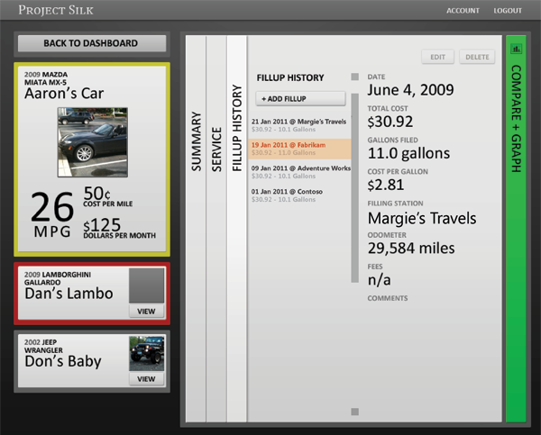Go back to dashboard
This screenshot has width=541, height=435.
(x=92, y=43)
